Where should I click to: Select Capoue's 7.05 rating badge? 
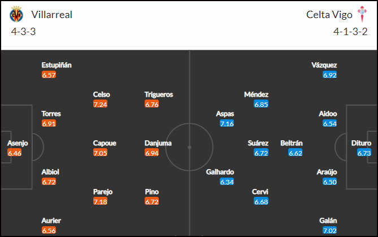[x=100, y=153]
